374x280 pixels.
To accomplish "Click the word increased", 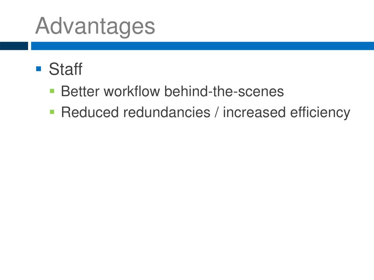I will tap(254, 112).
